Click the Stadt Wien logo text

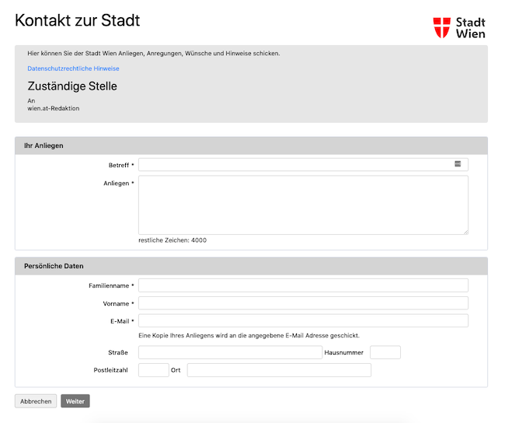click(x=471, y=28)
